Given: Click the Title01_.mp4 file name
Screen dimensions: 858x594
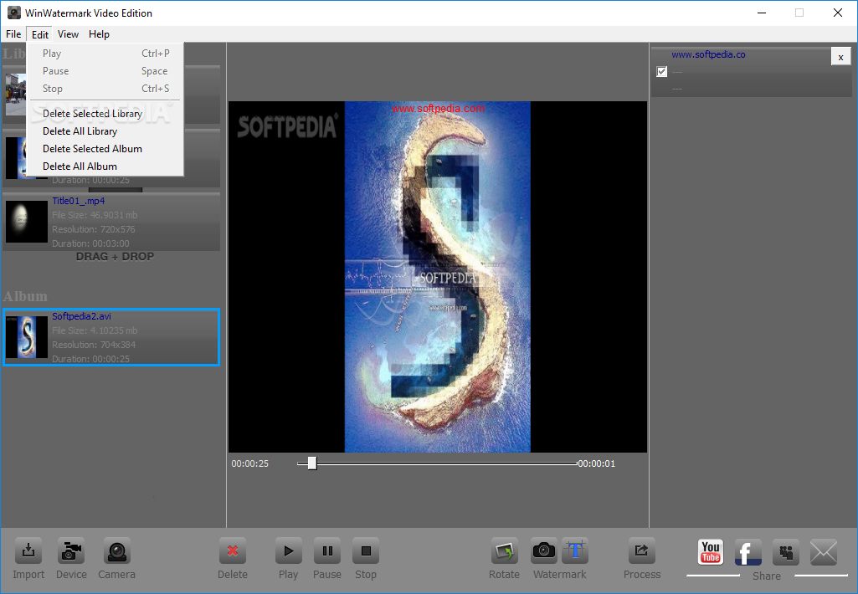Looking at the screenshot, I should point(78,201).
